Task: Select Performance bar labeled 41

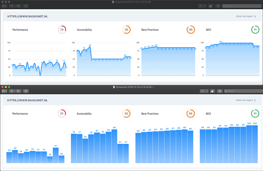Action: pos(56,156)
